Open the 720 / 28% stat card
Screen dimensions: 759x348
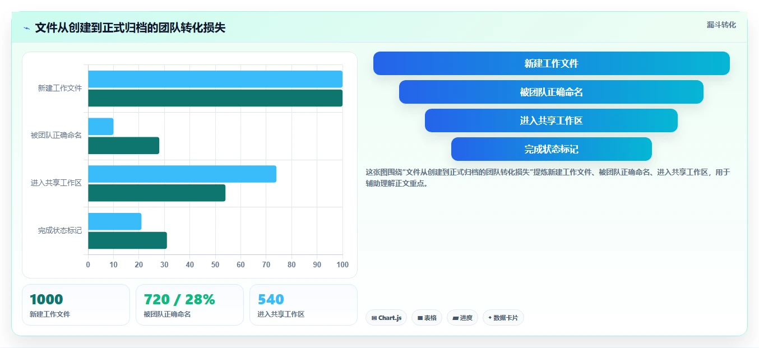189,305
